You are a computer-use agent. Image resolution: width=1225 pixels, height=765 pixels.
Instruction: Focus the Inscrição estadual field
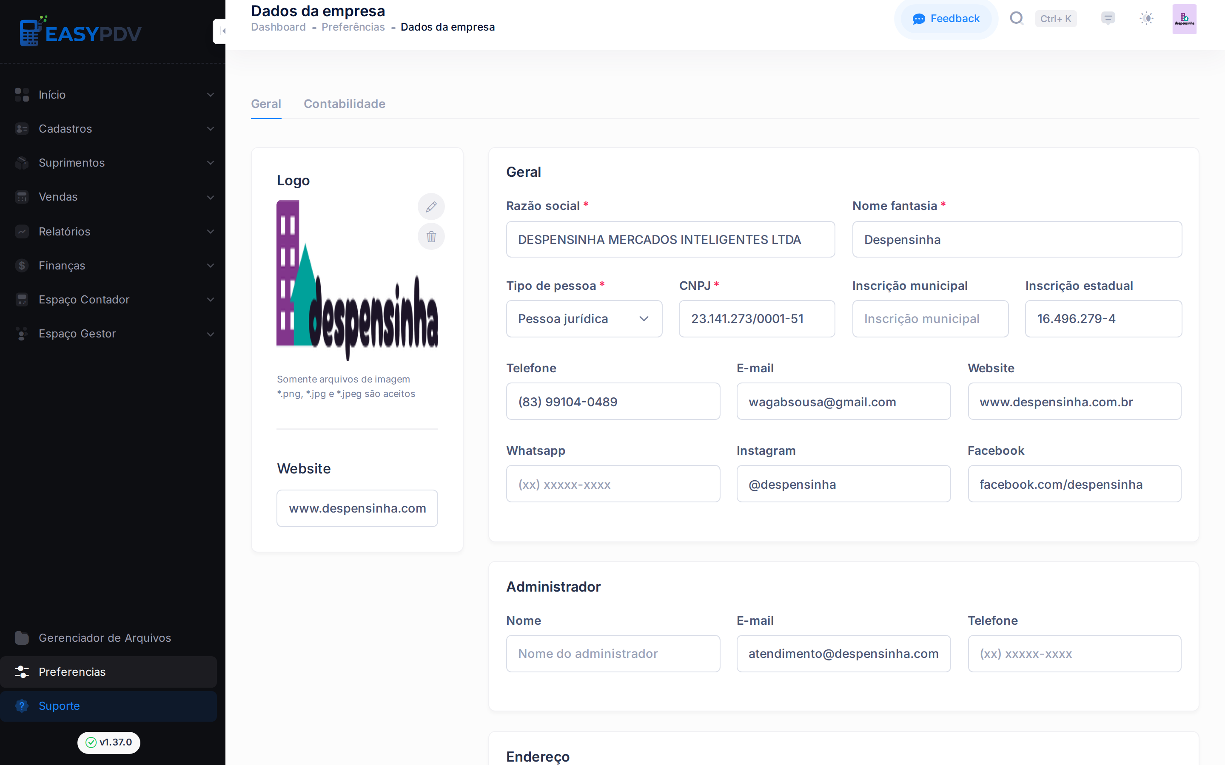(1103, 319)
